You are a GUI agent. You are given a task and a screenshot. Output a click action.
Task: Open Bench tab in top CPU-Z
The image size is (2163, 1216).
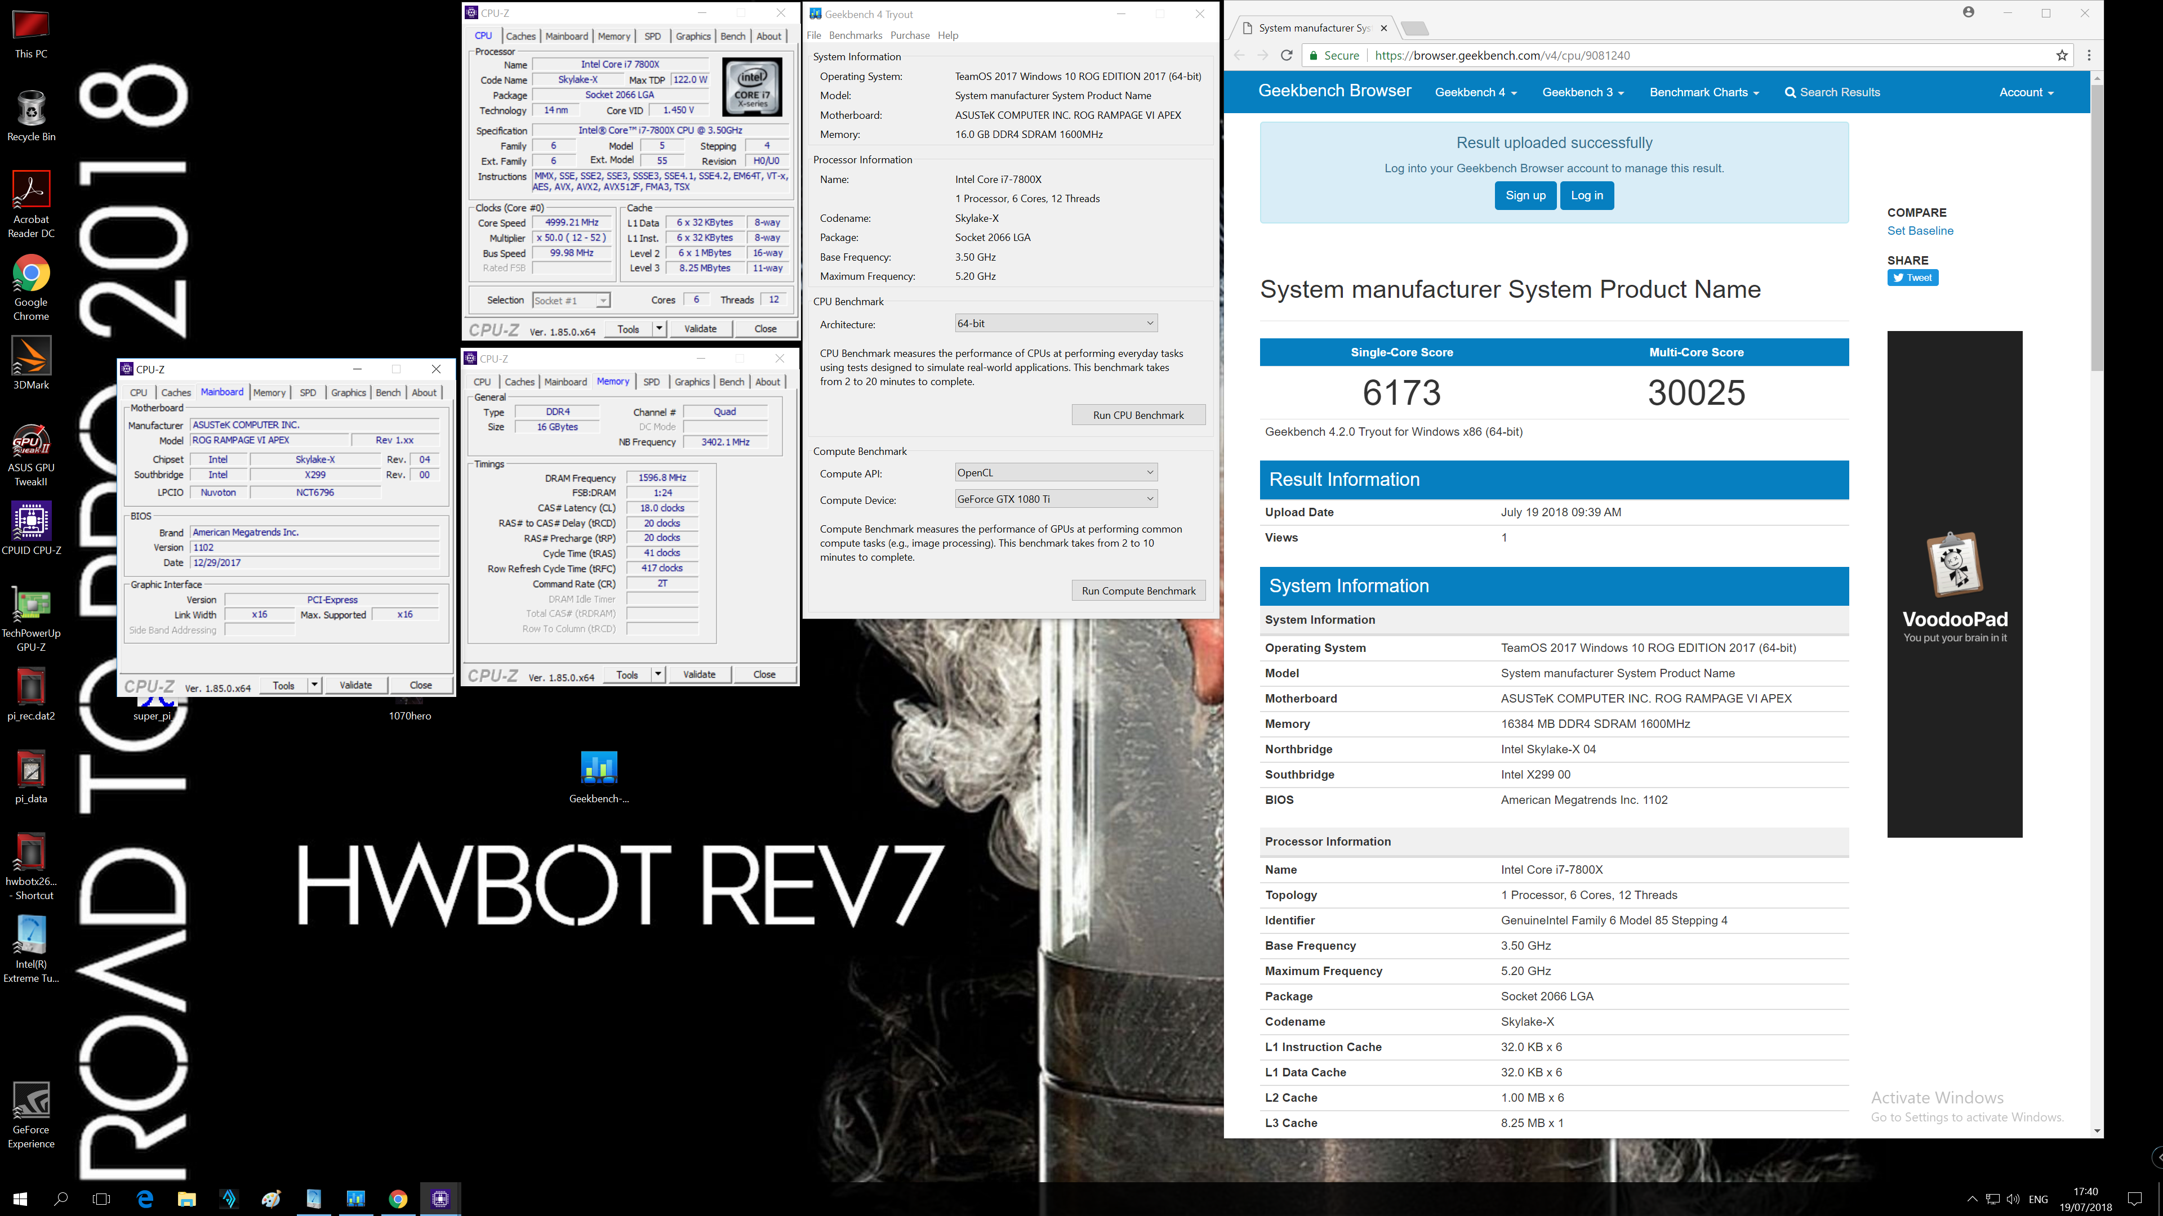click(733, 36)
